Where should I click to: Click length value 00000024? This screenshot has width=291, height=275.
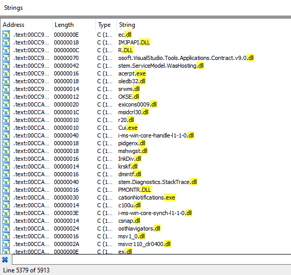click(66, 228)
